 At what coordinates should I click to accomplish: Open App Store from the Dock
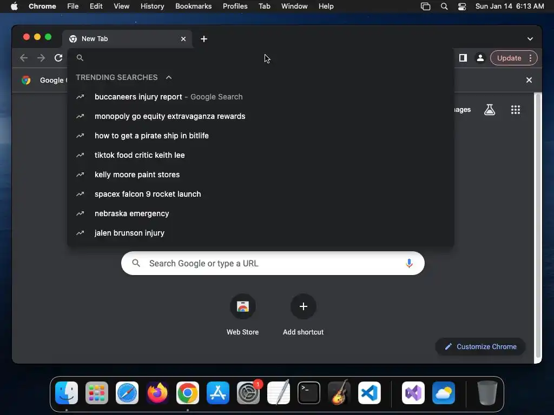pos(218,393)
